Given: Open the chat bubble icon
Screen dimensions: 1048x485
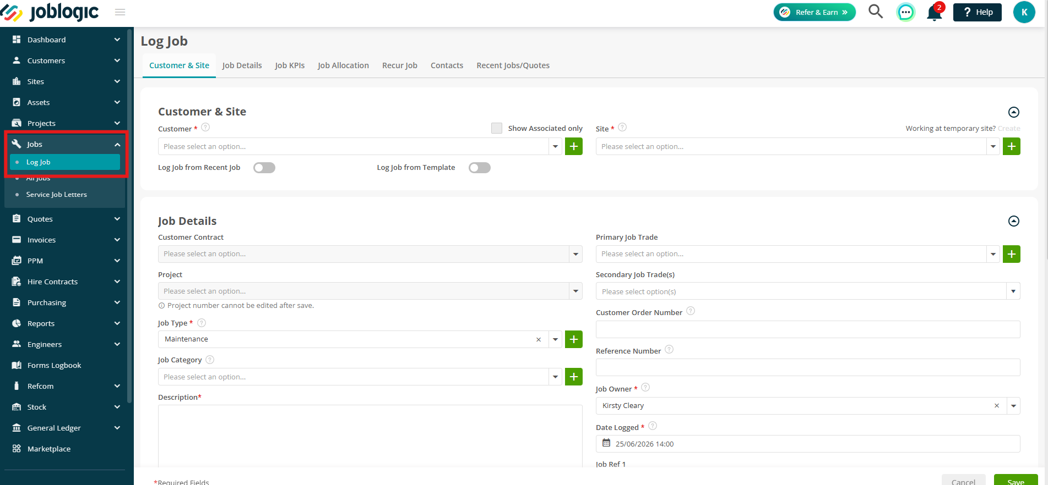Looking at the screenshot, I should tap(905, 12).
